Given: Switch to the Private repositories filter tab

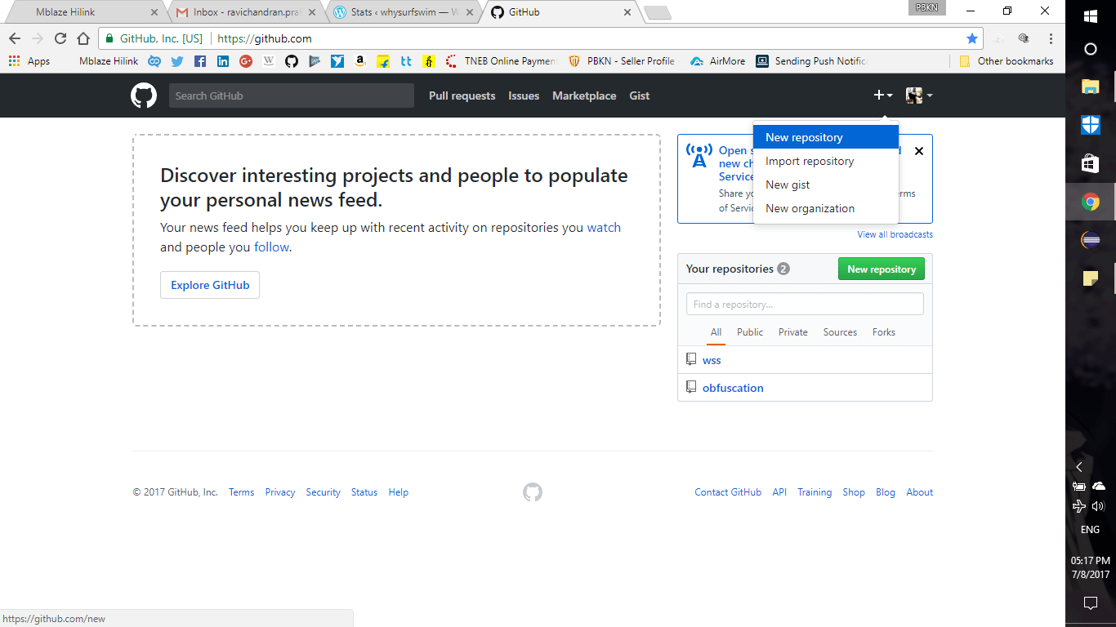Looking at the screenshot, I should [792, 332].
